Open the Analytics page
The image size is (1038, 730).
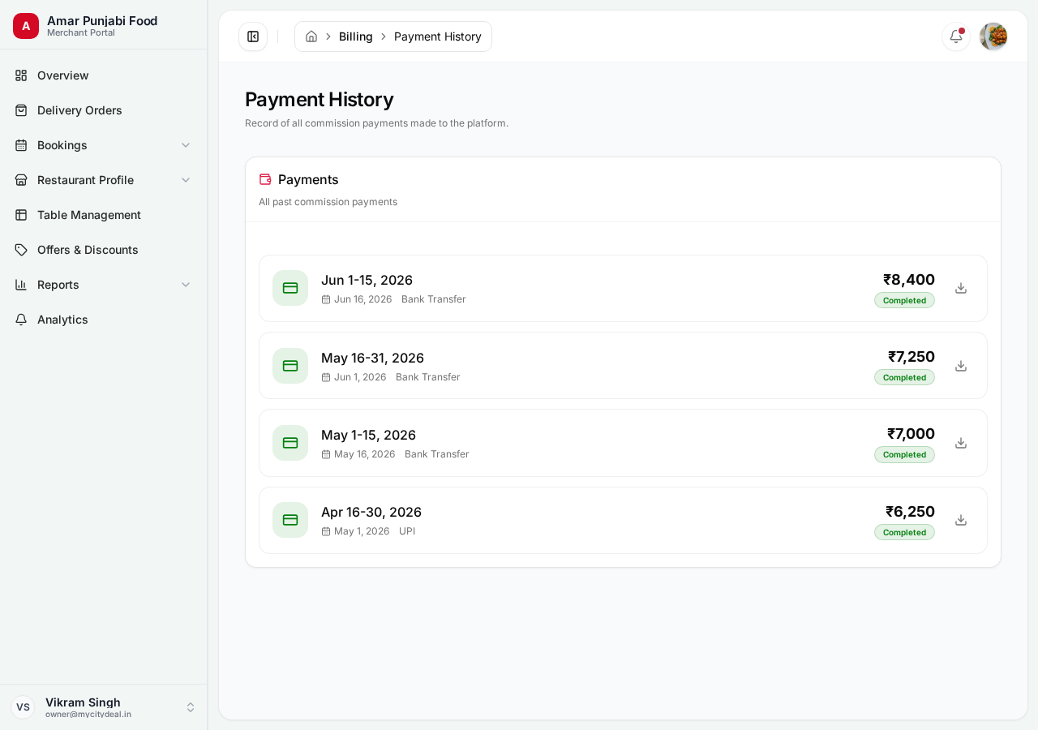104,320
